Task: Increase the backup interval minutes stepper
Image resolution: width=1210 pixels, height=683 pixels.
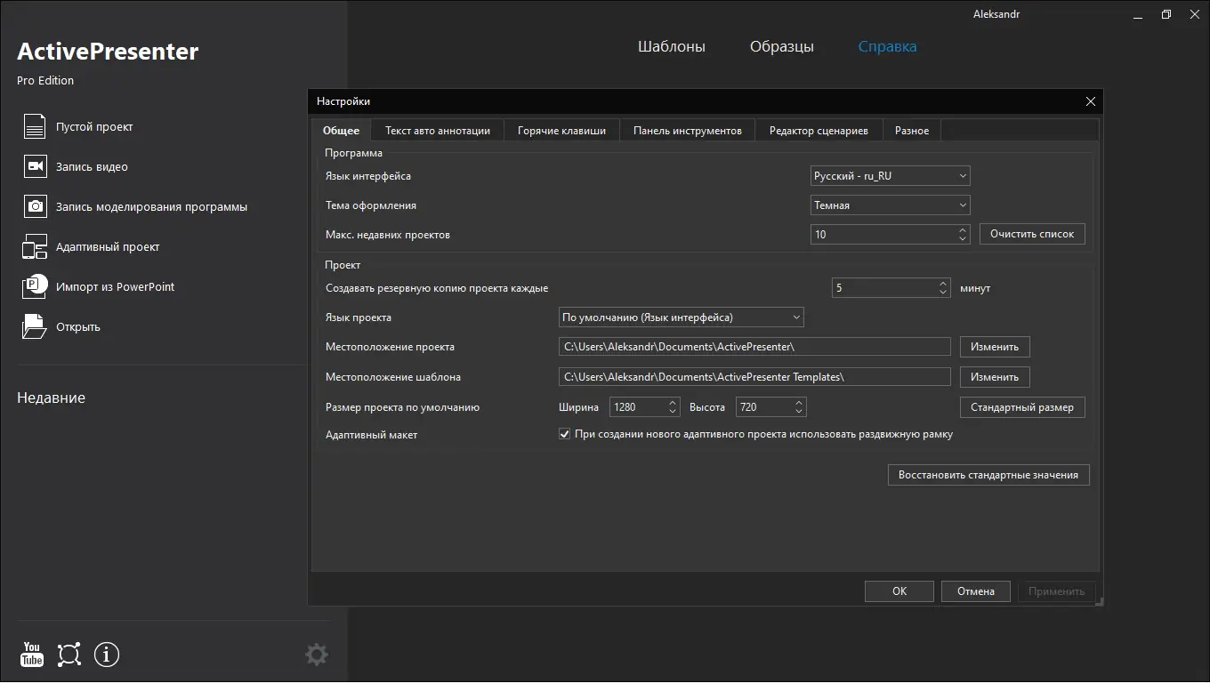Action: (944, 284)
